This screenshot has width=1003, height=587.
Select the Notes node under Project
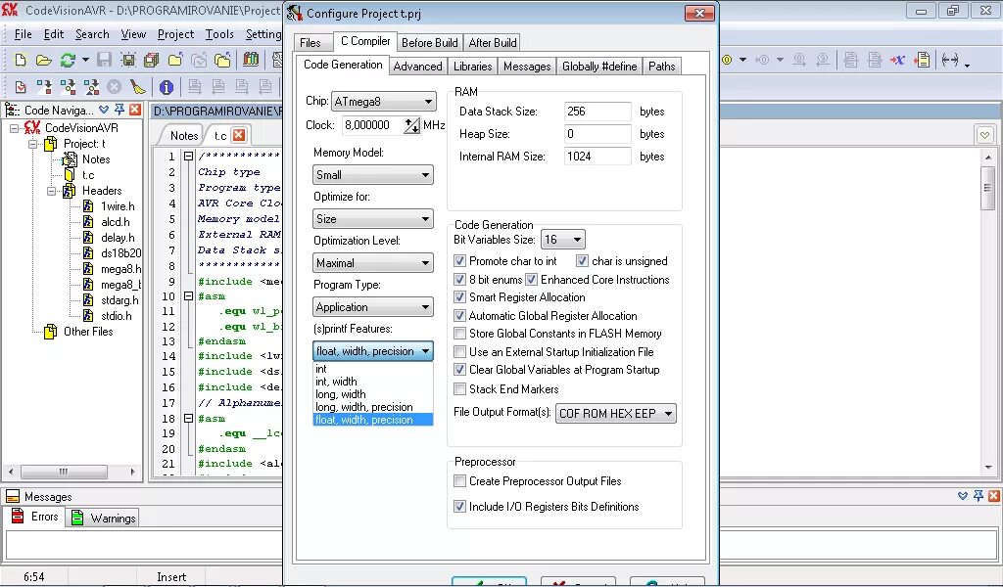96,159
